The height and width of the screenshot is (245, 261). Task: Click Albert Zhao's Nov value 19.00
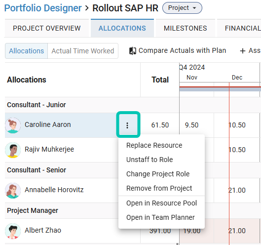click(191, 231)
